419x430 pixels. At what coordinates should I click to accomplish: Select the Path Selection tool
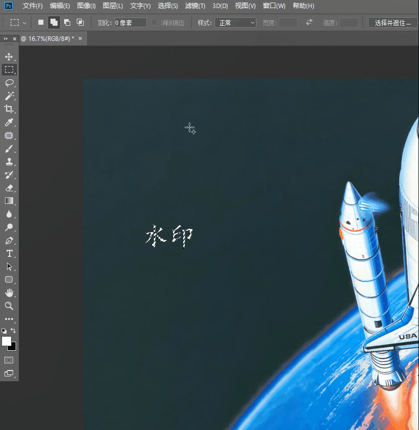tap(9, 266)
